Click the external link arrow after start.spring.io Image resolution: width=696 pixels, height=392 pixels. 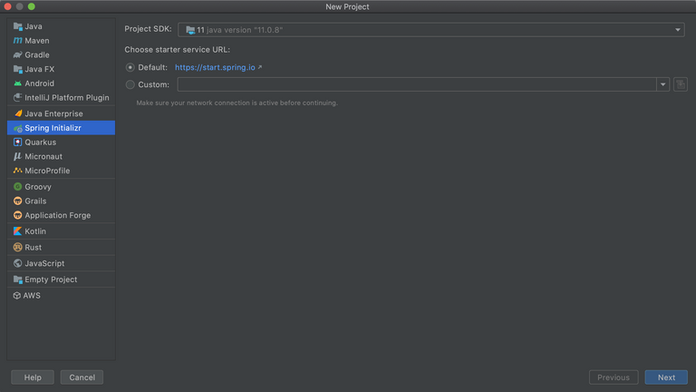click(x=260, y=67)
